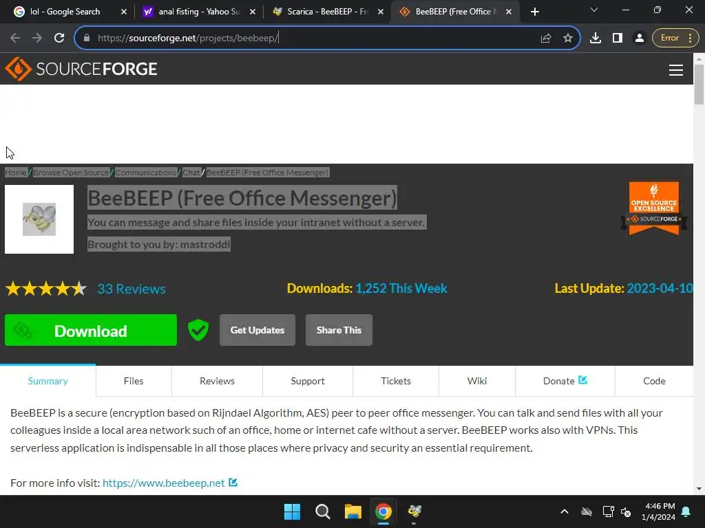
Task: Switch to the Scarica - BeeBEEP tab
Action: pos(327,12)
